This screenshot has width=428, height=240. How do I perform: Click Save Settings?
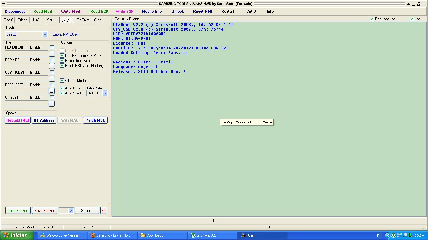45,211
